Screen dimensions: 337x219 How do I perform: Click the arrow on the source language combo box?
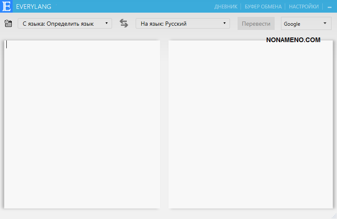click(106, 24)
